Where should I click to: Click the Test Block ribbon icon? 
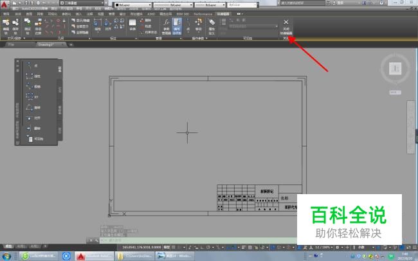27,26
